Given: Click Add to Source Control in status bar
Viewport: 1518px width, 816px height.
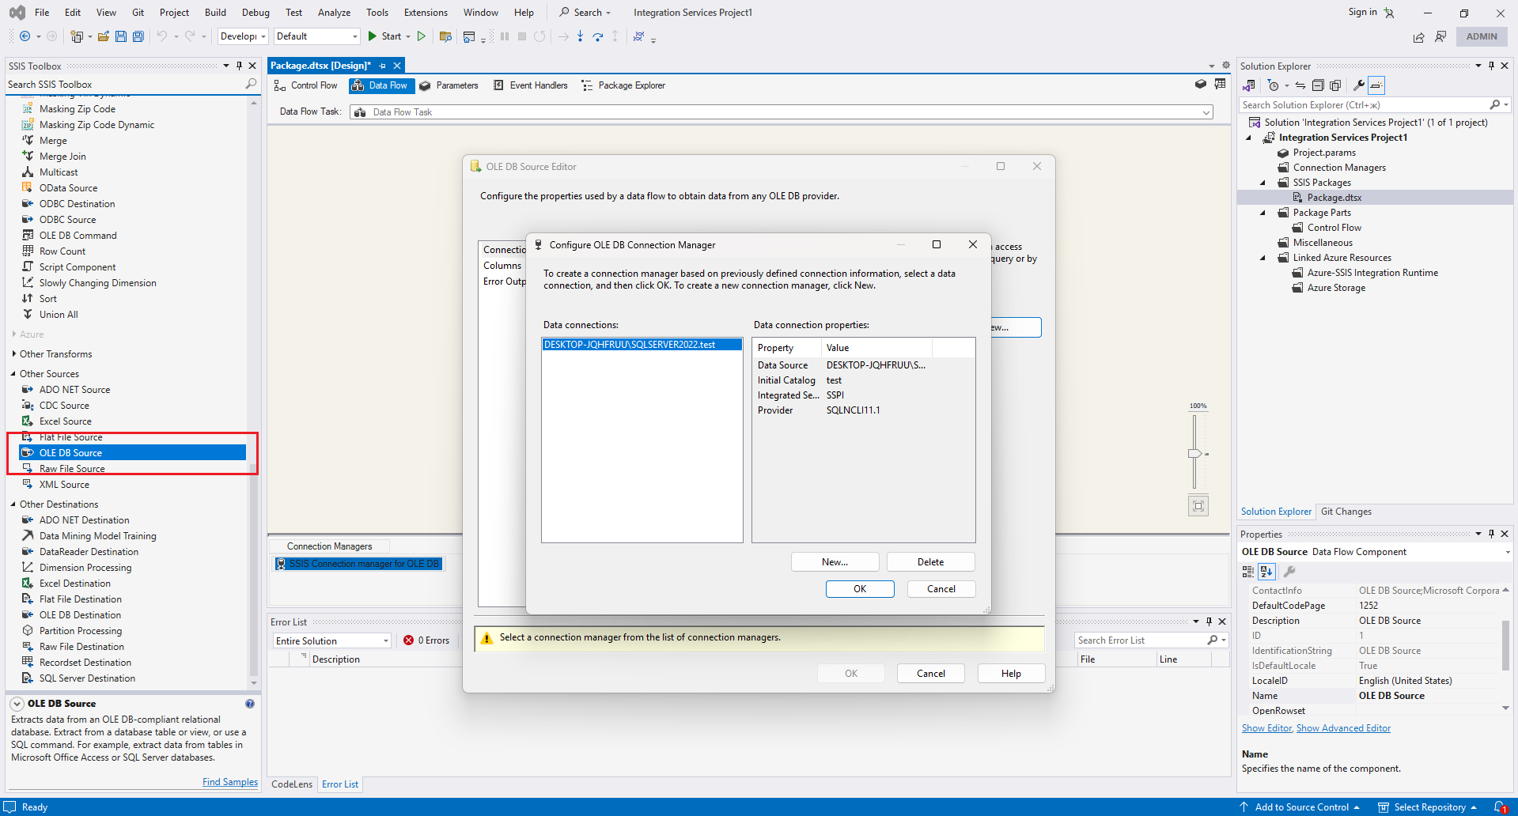Looking at the screenshot, I should pyautogui.click(x=1301, y=807).
